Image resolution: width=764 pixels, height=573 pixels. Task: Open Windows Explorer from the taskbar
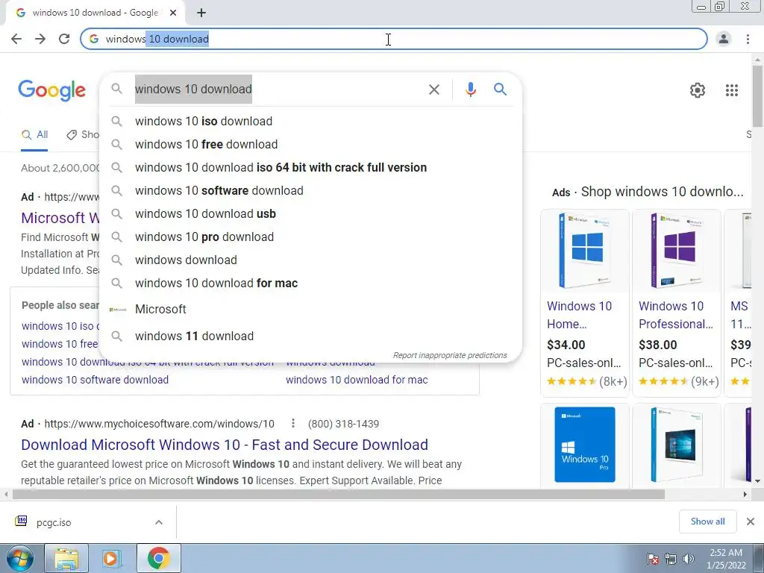(66, 558)
